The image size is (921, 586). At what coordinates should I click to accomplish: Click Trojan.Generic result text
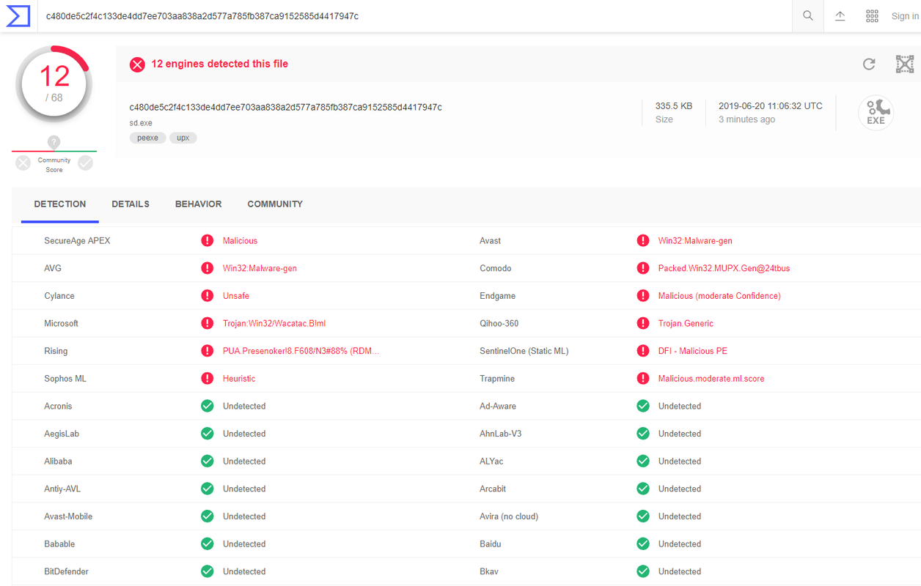(686, 324)
